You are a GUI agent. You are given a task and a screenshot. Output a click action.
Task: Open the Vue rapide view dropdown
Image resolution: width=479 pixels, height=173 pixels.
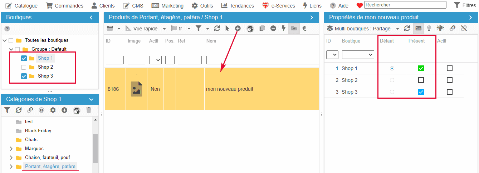click(146, 29)
